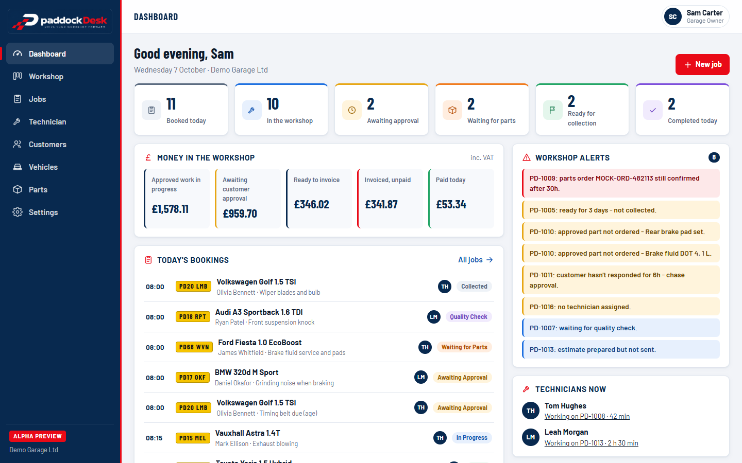Click the alerts count badge showing 8
The image size is (742, 463).
coord(714,157)
